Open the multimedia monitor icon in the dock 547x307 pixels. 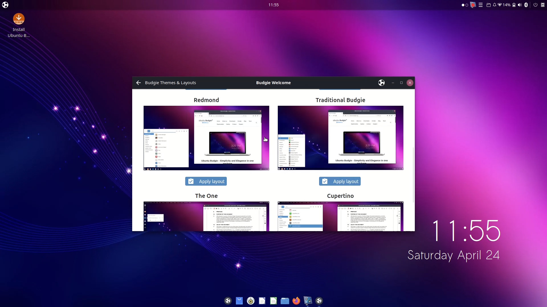[x=308, y=301]
